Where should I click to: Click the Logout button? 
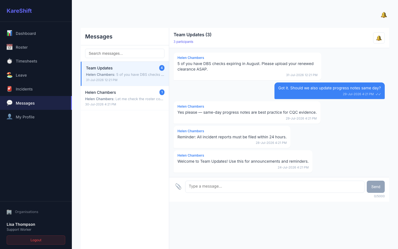pyautogui.click(x=36, y=240)
